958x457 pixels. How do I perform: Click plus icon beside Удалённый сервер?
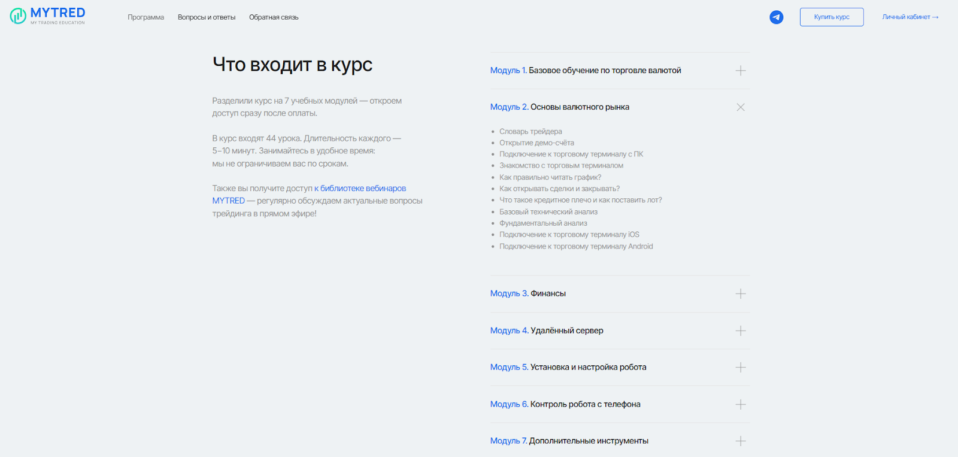tap(741, 331)
